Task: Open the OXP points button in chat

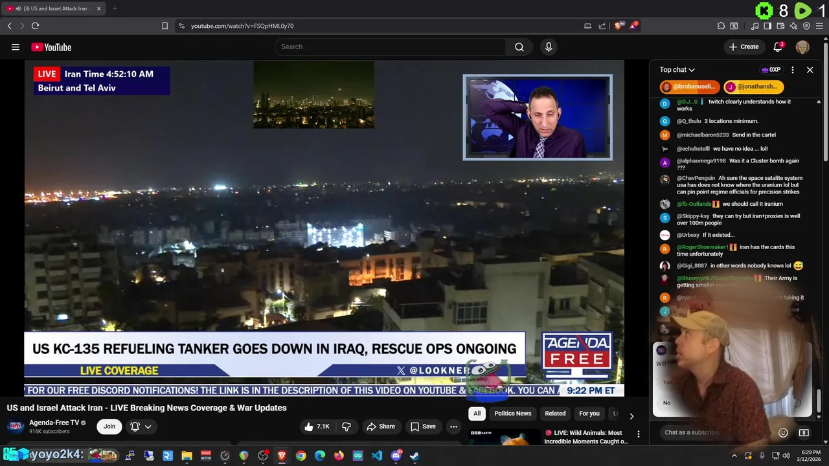Action: 771,70
